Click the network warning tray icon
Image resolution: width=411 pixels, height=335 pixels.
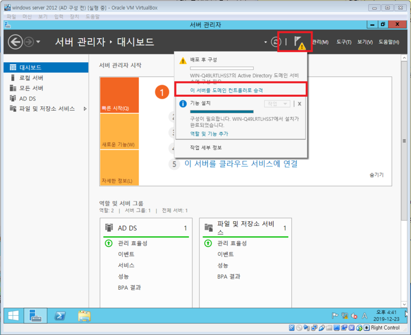(345, 316)
